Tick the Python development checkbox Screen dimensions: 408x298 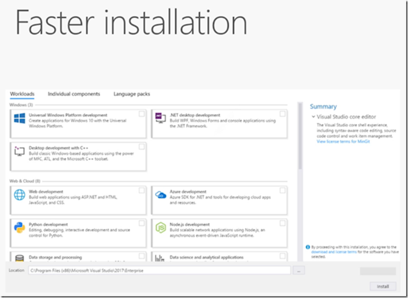click(x=142, y=223)
